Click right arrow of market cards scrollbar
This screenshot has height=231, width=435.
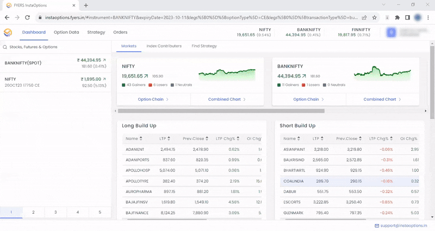click(x=426, y=111)
